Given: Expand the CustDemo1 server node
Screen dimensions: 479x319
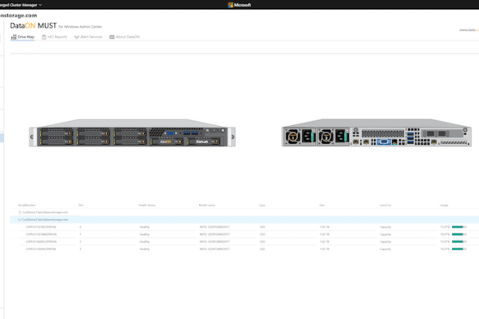Looking at the screenshot, I should coord(20,212).
